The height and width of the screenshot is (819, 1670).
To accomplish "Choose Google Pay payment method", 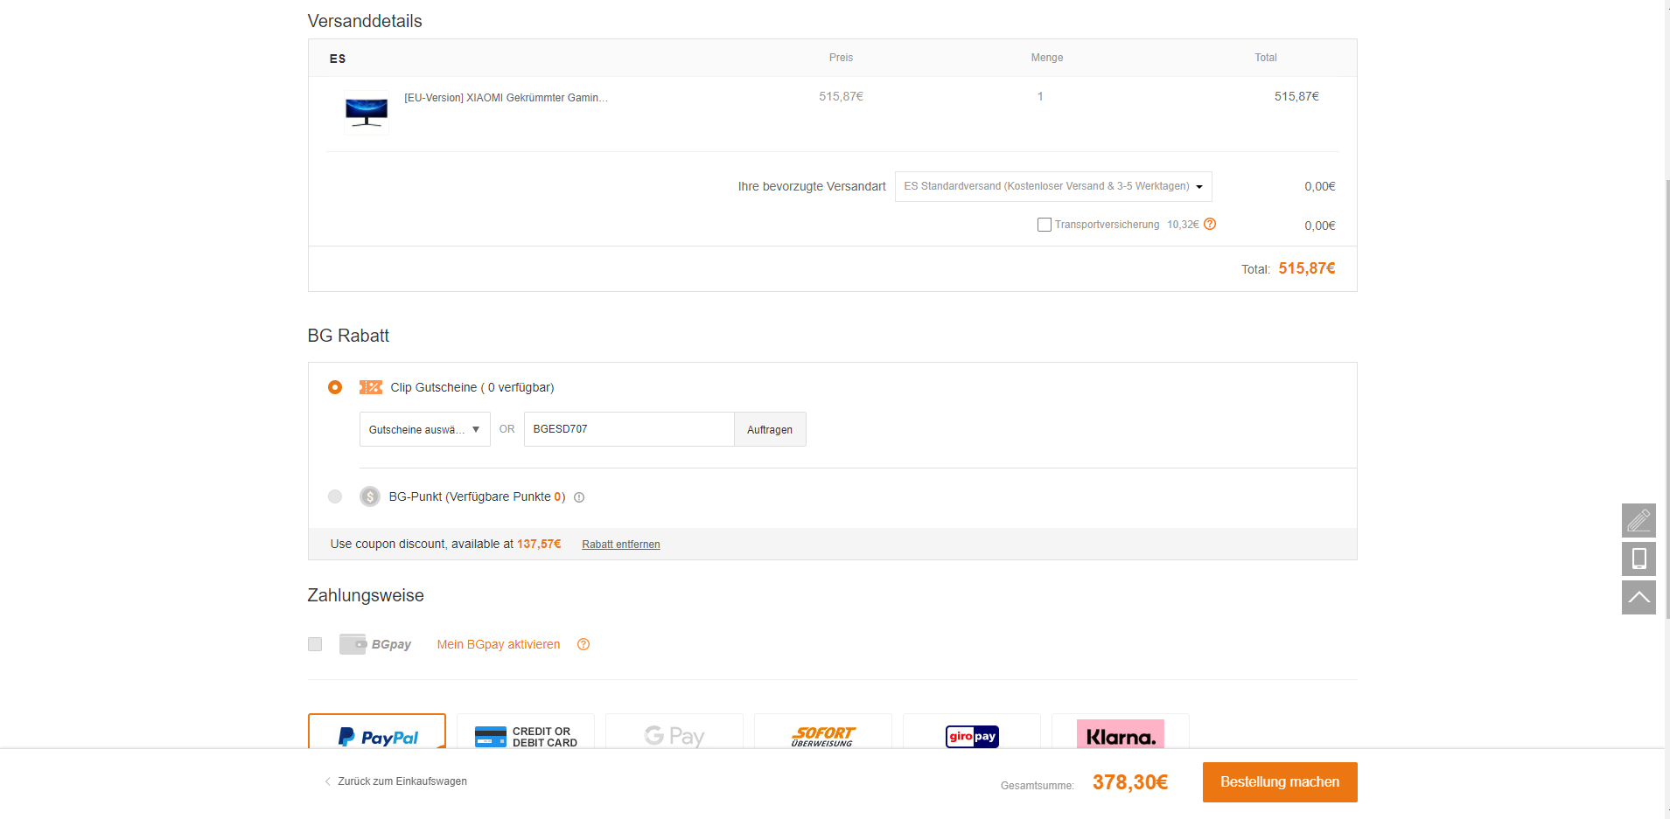I will tap(674, 732).
